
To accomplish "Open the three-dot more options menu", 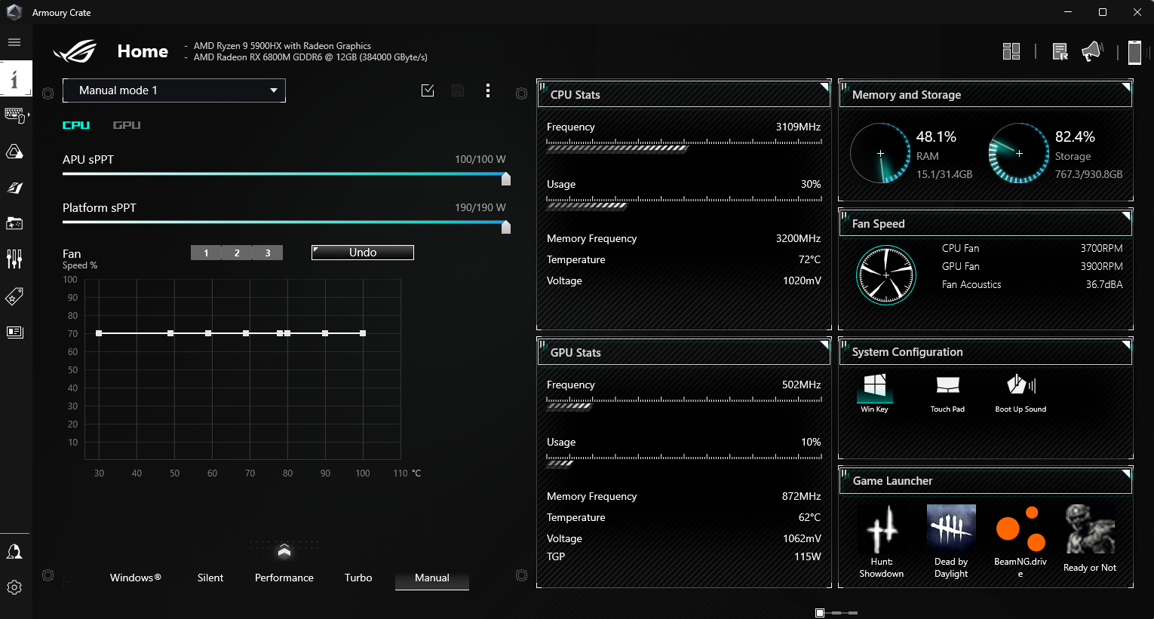I will (488, 90).
